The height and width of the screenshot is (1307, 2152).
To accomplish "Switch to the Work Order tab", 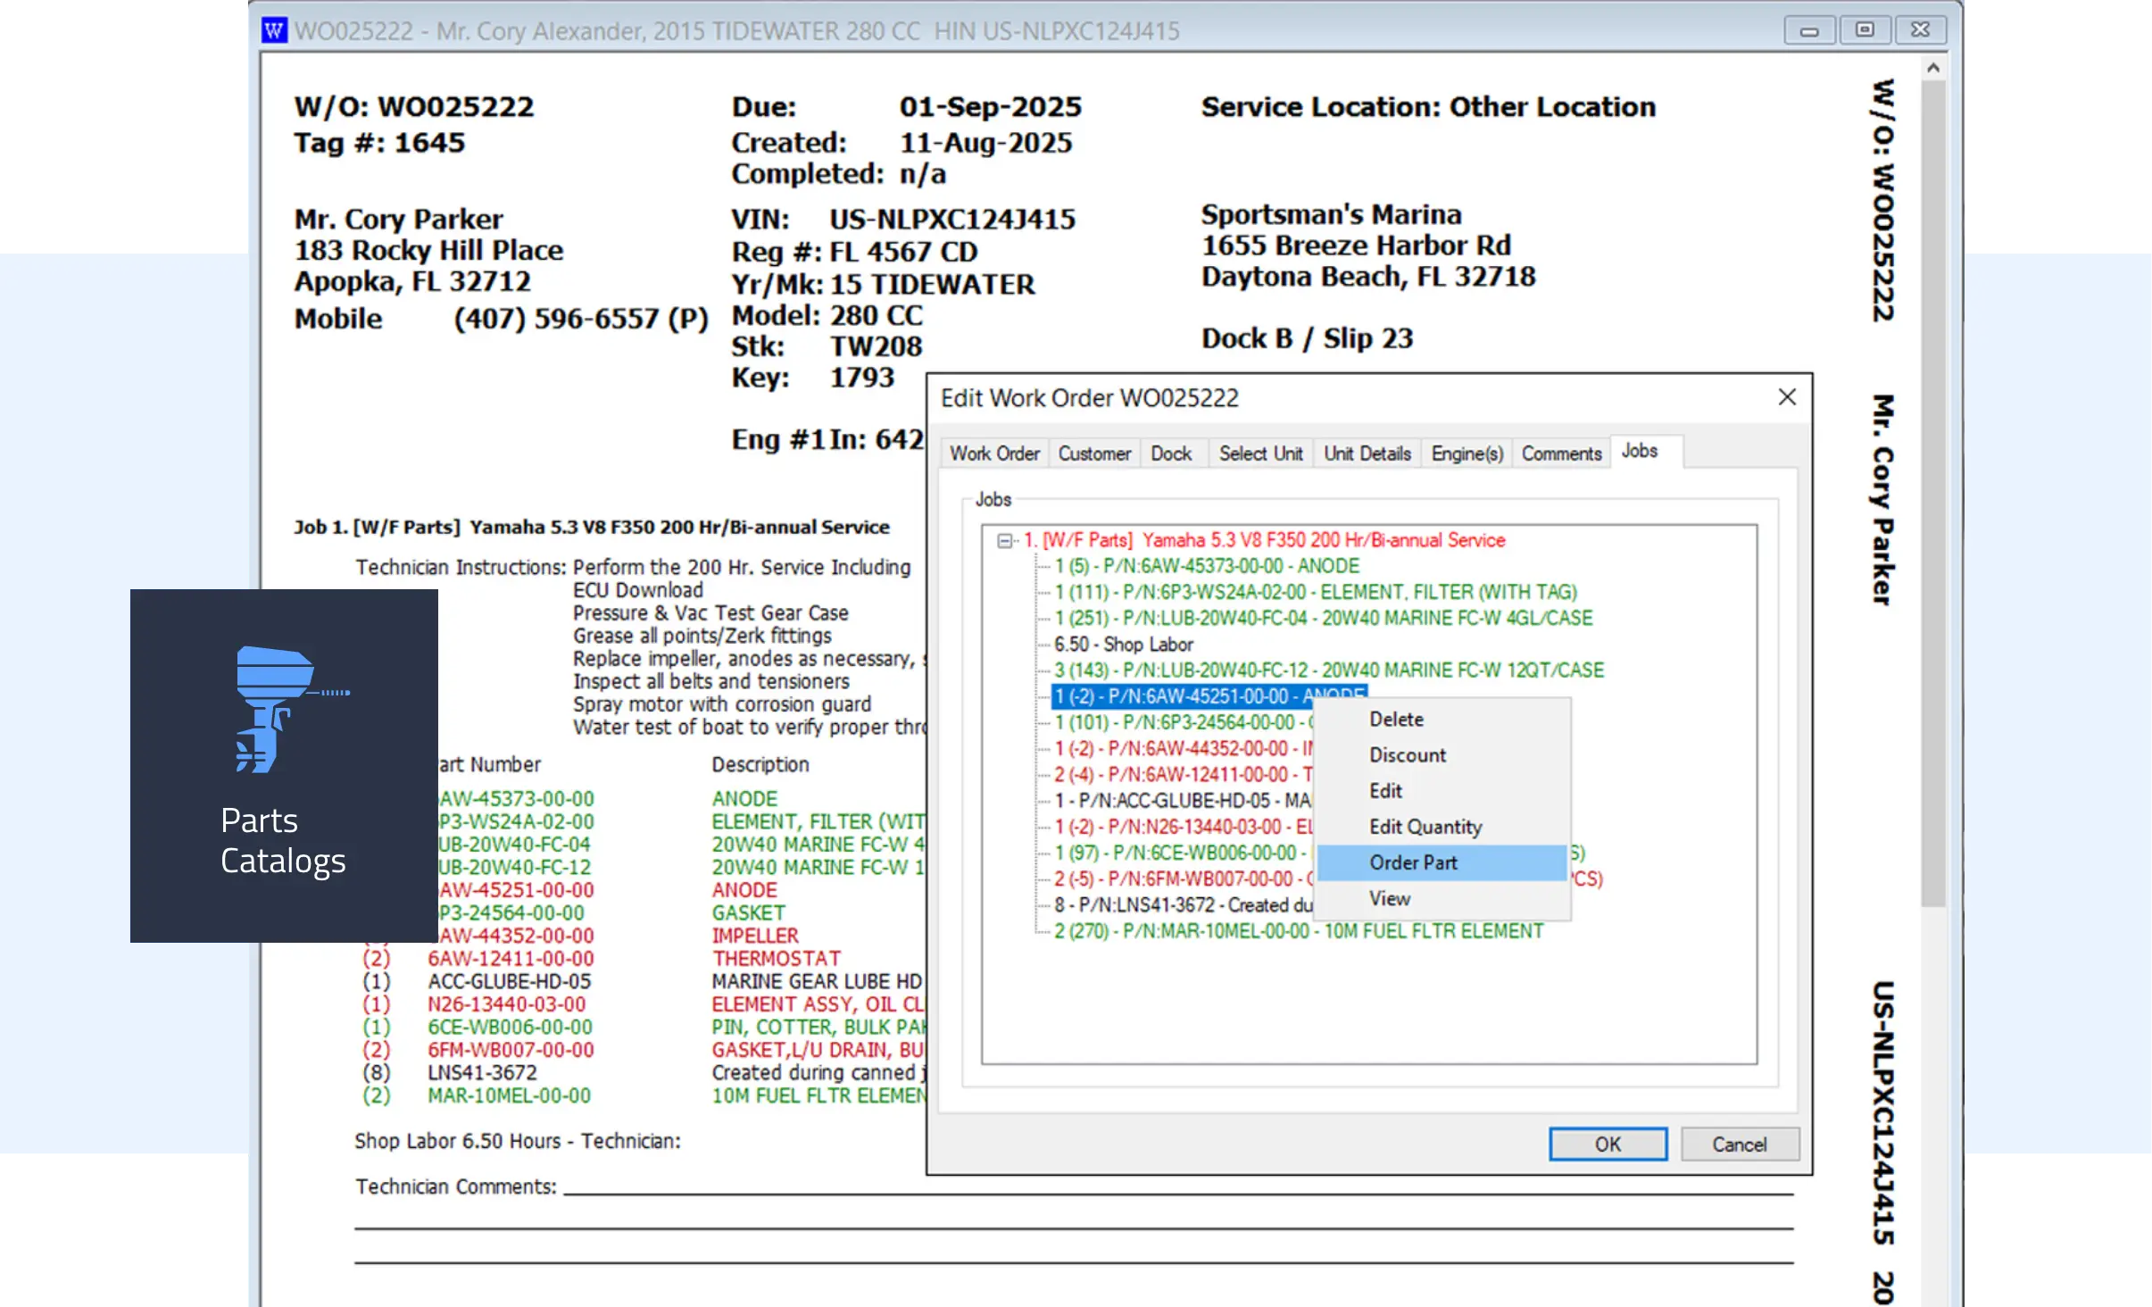I will [x=993, y=453].
